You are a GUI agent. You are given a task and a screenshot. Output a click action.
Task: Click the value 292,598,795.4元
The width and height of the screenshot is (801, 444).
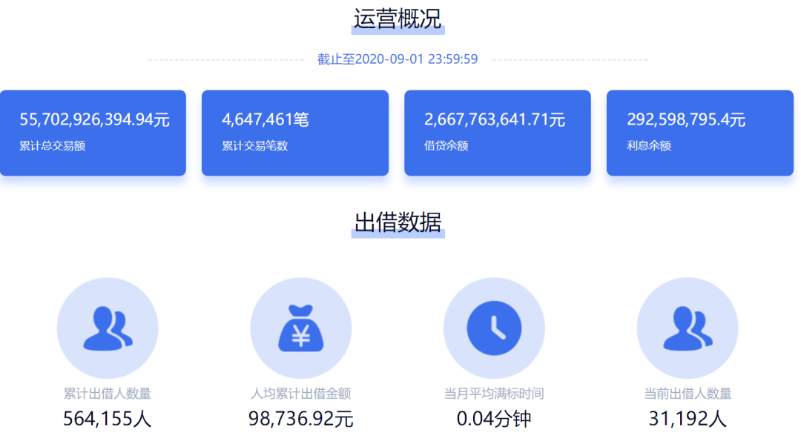tap(686, 119)
